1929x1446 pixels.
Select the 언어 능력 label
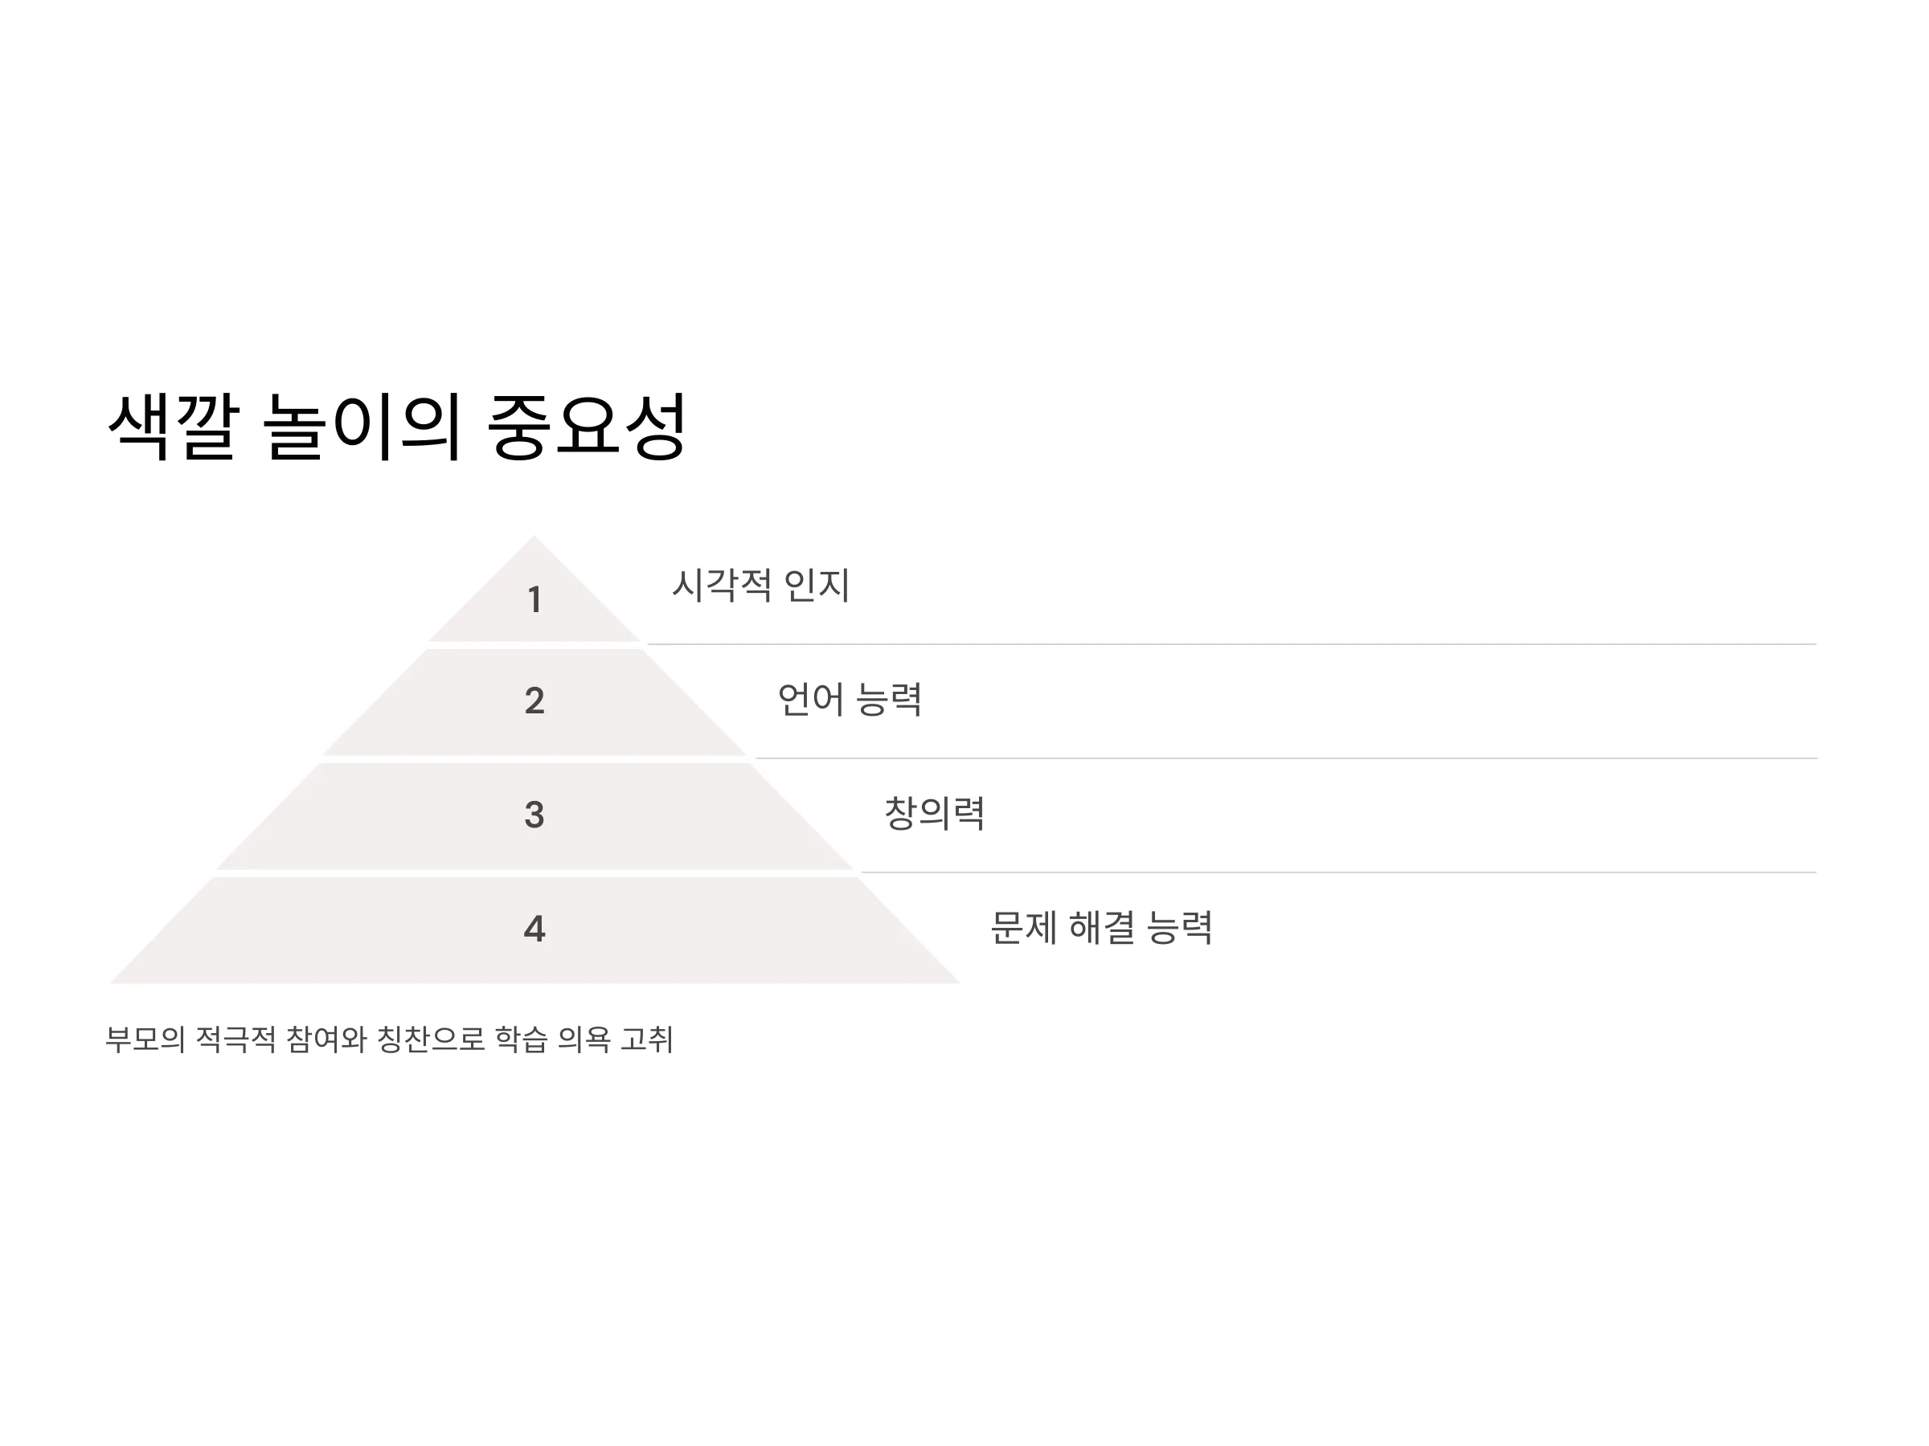(850, 699)
